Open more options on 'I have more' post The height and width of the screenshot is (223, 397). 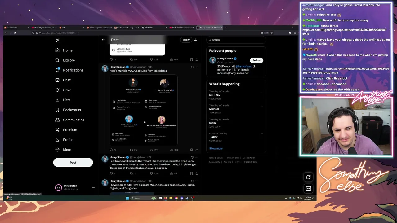coord(197,181)
